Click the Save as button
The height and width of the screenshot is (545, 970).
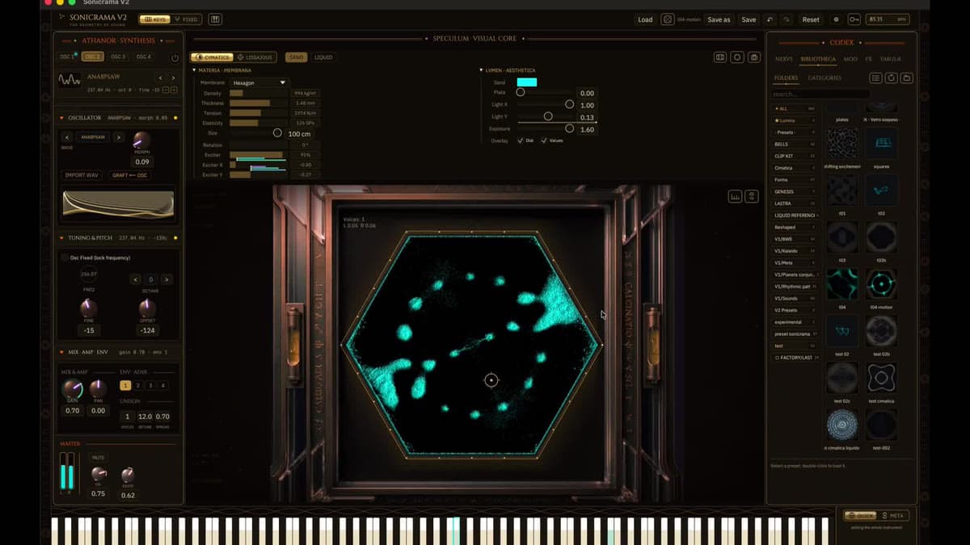click(719, 19)
